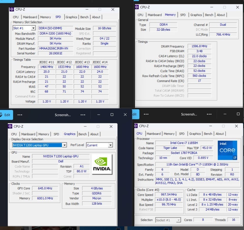Viewport: 244px width, 230px height.
Task: Click the Threads value 16
Action: tap(233, 220)
